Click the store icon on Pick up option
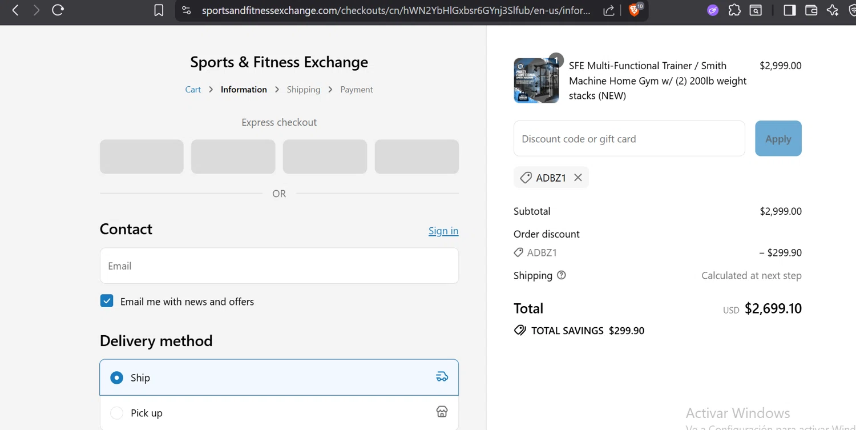Viewport: 856px width, 430px height. coord(442,412)
